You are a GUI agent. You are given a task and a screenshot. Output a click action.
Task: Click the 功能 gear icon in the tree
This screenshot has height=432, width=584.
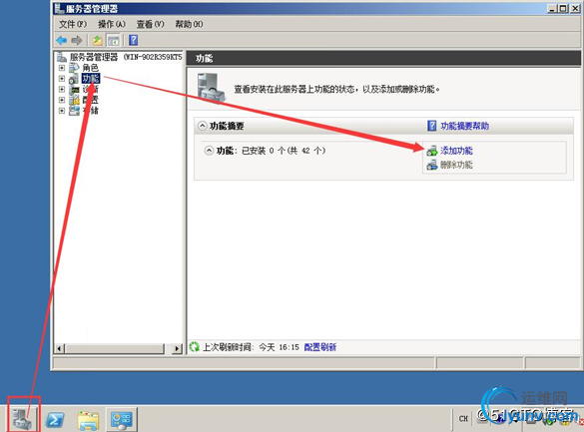(73, 79)
